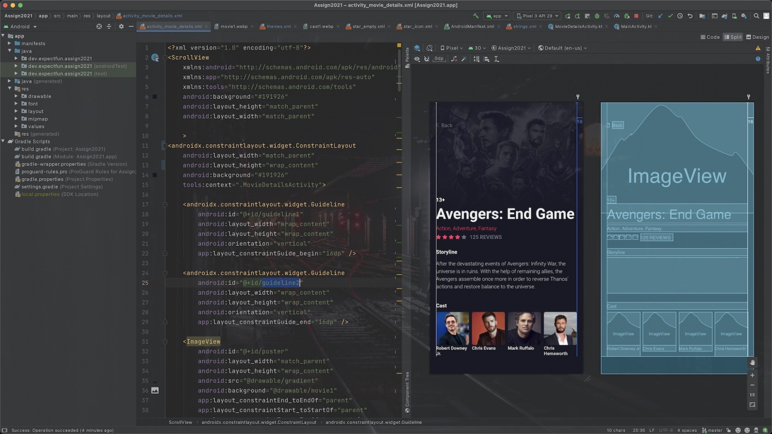The width and height of the screenshot is (772, 434).
Task: Click the 4 spaces indent setting
Action: coord(687,430)
